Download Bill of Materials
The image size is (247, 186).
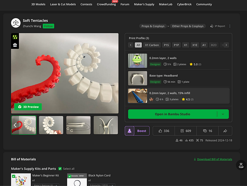[213, 159]
